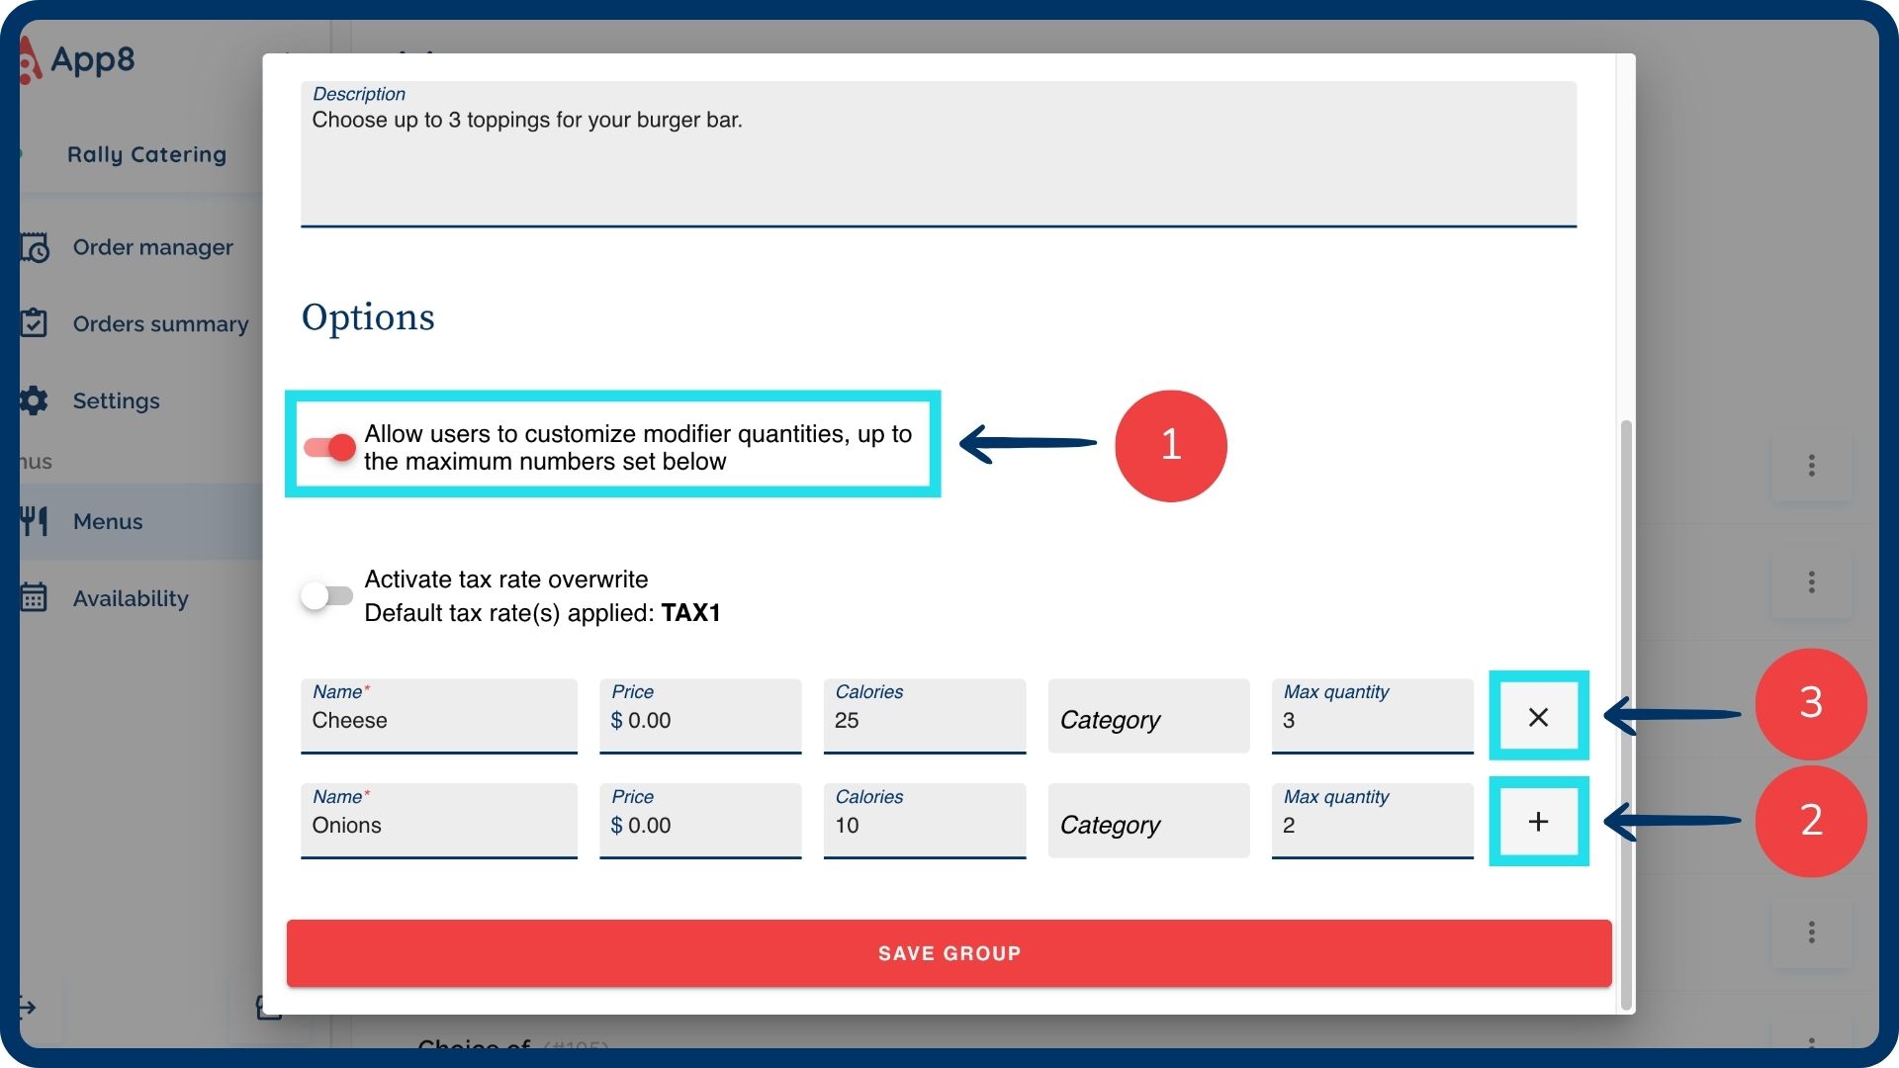Go to Availability in the sidebar
This screenshot has width=1899, height=1068.
[x=131, y=598]
